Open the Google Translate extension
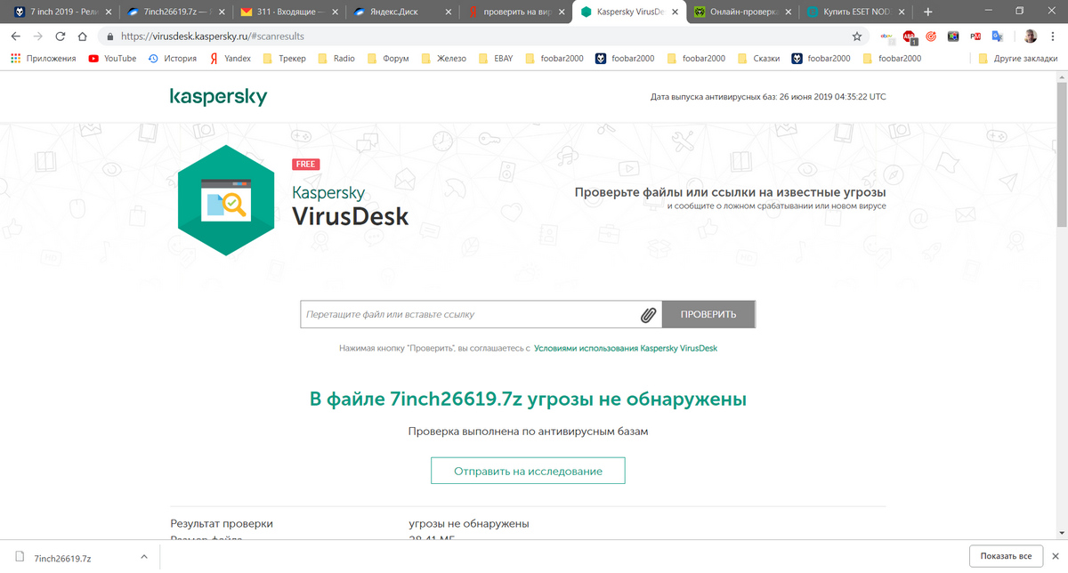This screenshot has width=1068, height=573. point(997,37)
